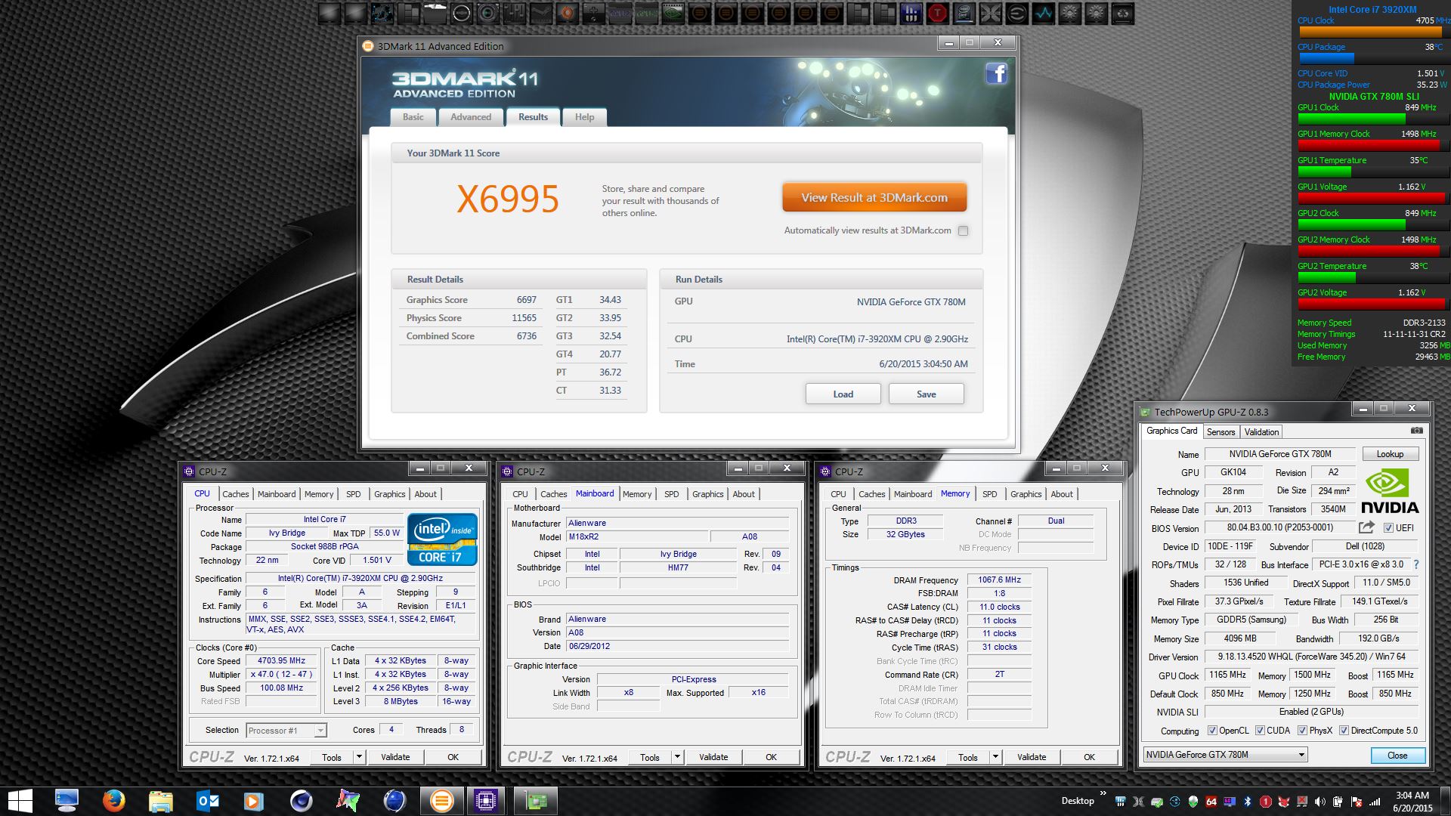Click the GPU1 Clock green bar in the gadget
The width and height of the screenshot is (1451, 816).
pos(1351,119)
